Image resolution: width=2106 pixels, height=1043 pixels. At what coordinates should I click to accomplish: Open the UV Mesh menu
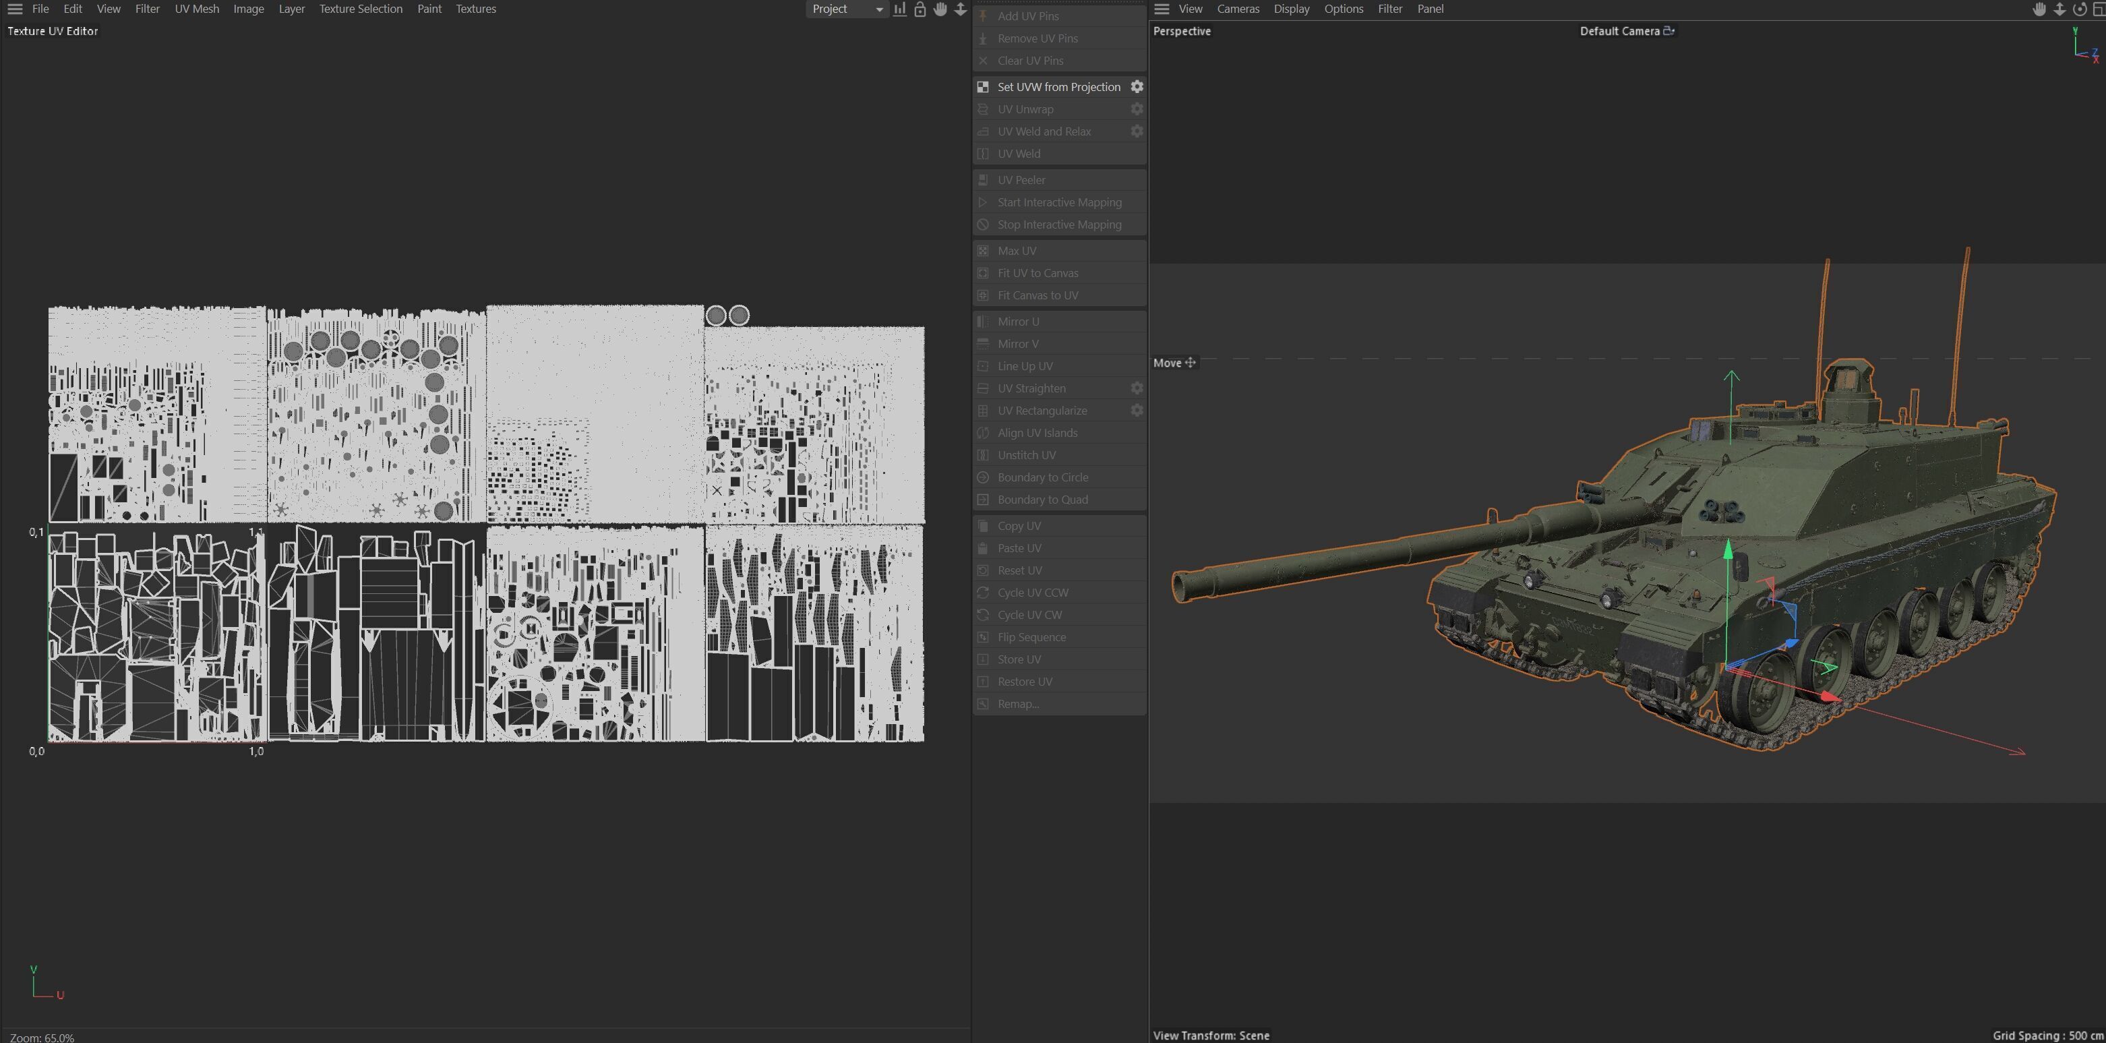(x=197, y=9)
